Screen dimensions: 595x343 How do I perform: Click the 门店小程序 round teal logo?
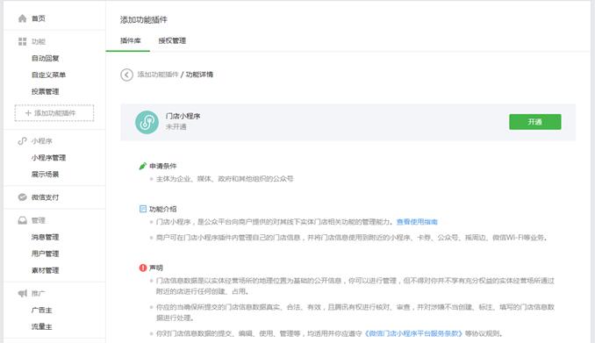(147, 122)
